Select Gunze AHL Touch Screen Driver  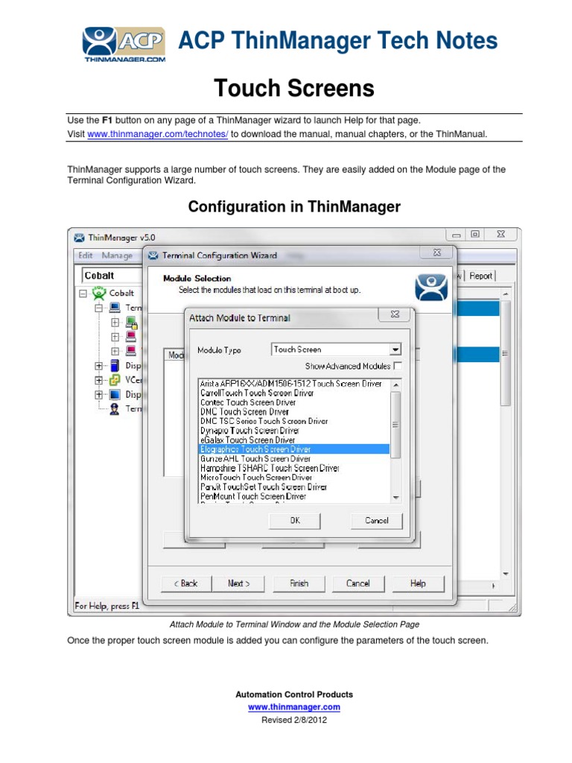(293, 459)
